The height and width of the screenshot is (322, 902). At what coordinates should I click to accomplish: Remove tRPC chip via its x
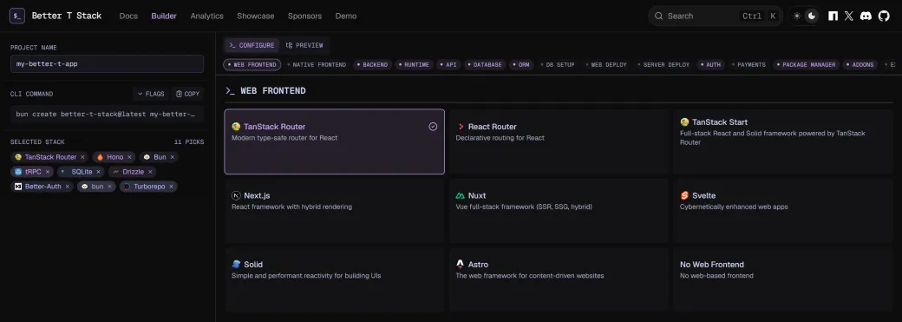click(48, 172)
